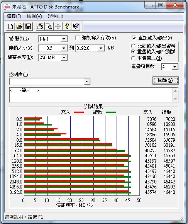The width and height of the screenshot is (188, 224).
Task: Click description box scroll down arrow
Action: click(x=175, y=99)
